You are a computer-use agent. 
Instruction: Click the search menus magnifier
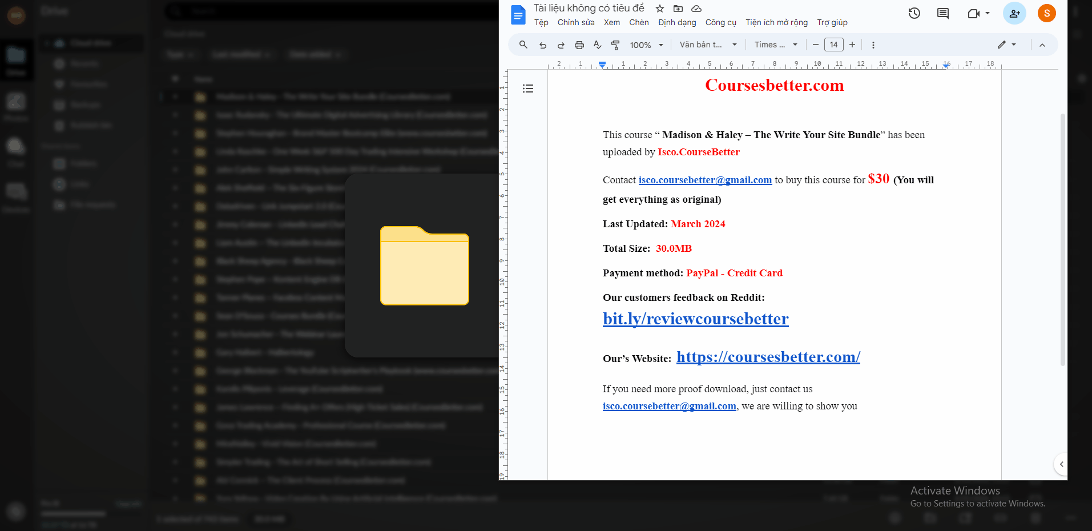point(523,45)
